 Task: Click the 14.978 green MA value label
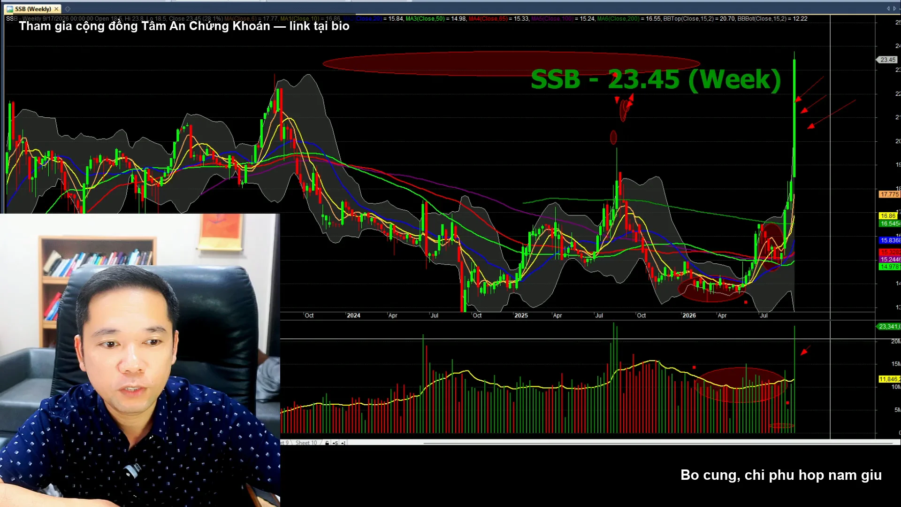(x=890, y=267)
